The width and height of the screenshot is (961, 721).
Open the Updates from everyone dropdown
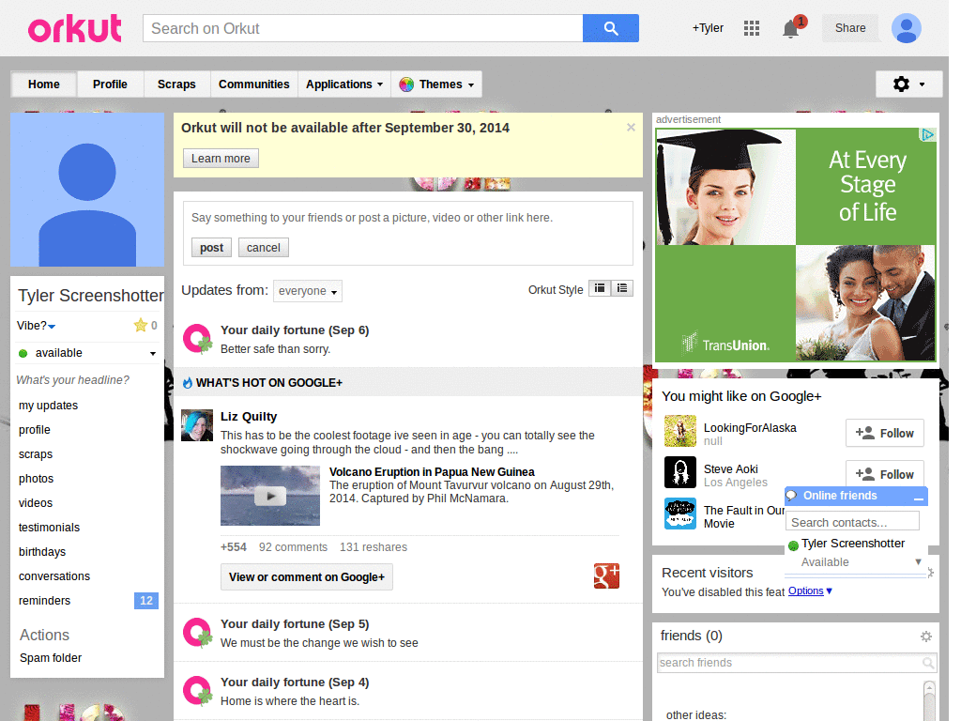pos(307,291)
